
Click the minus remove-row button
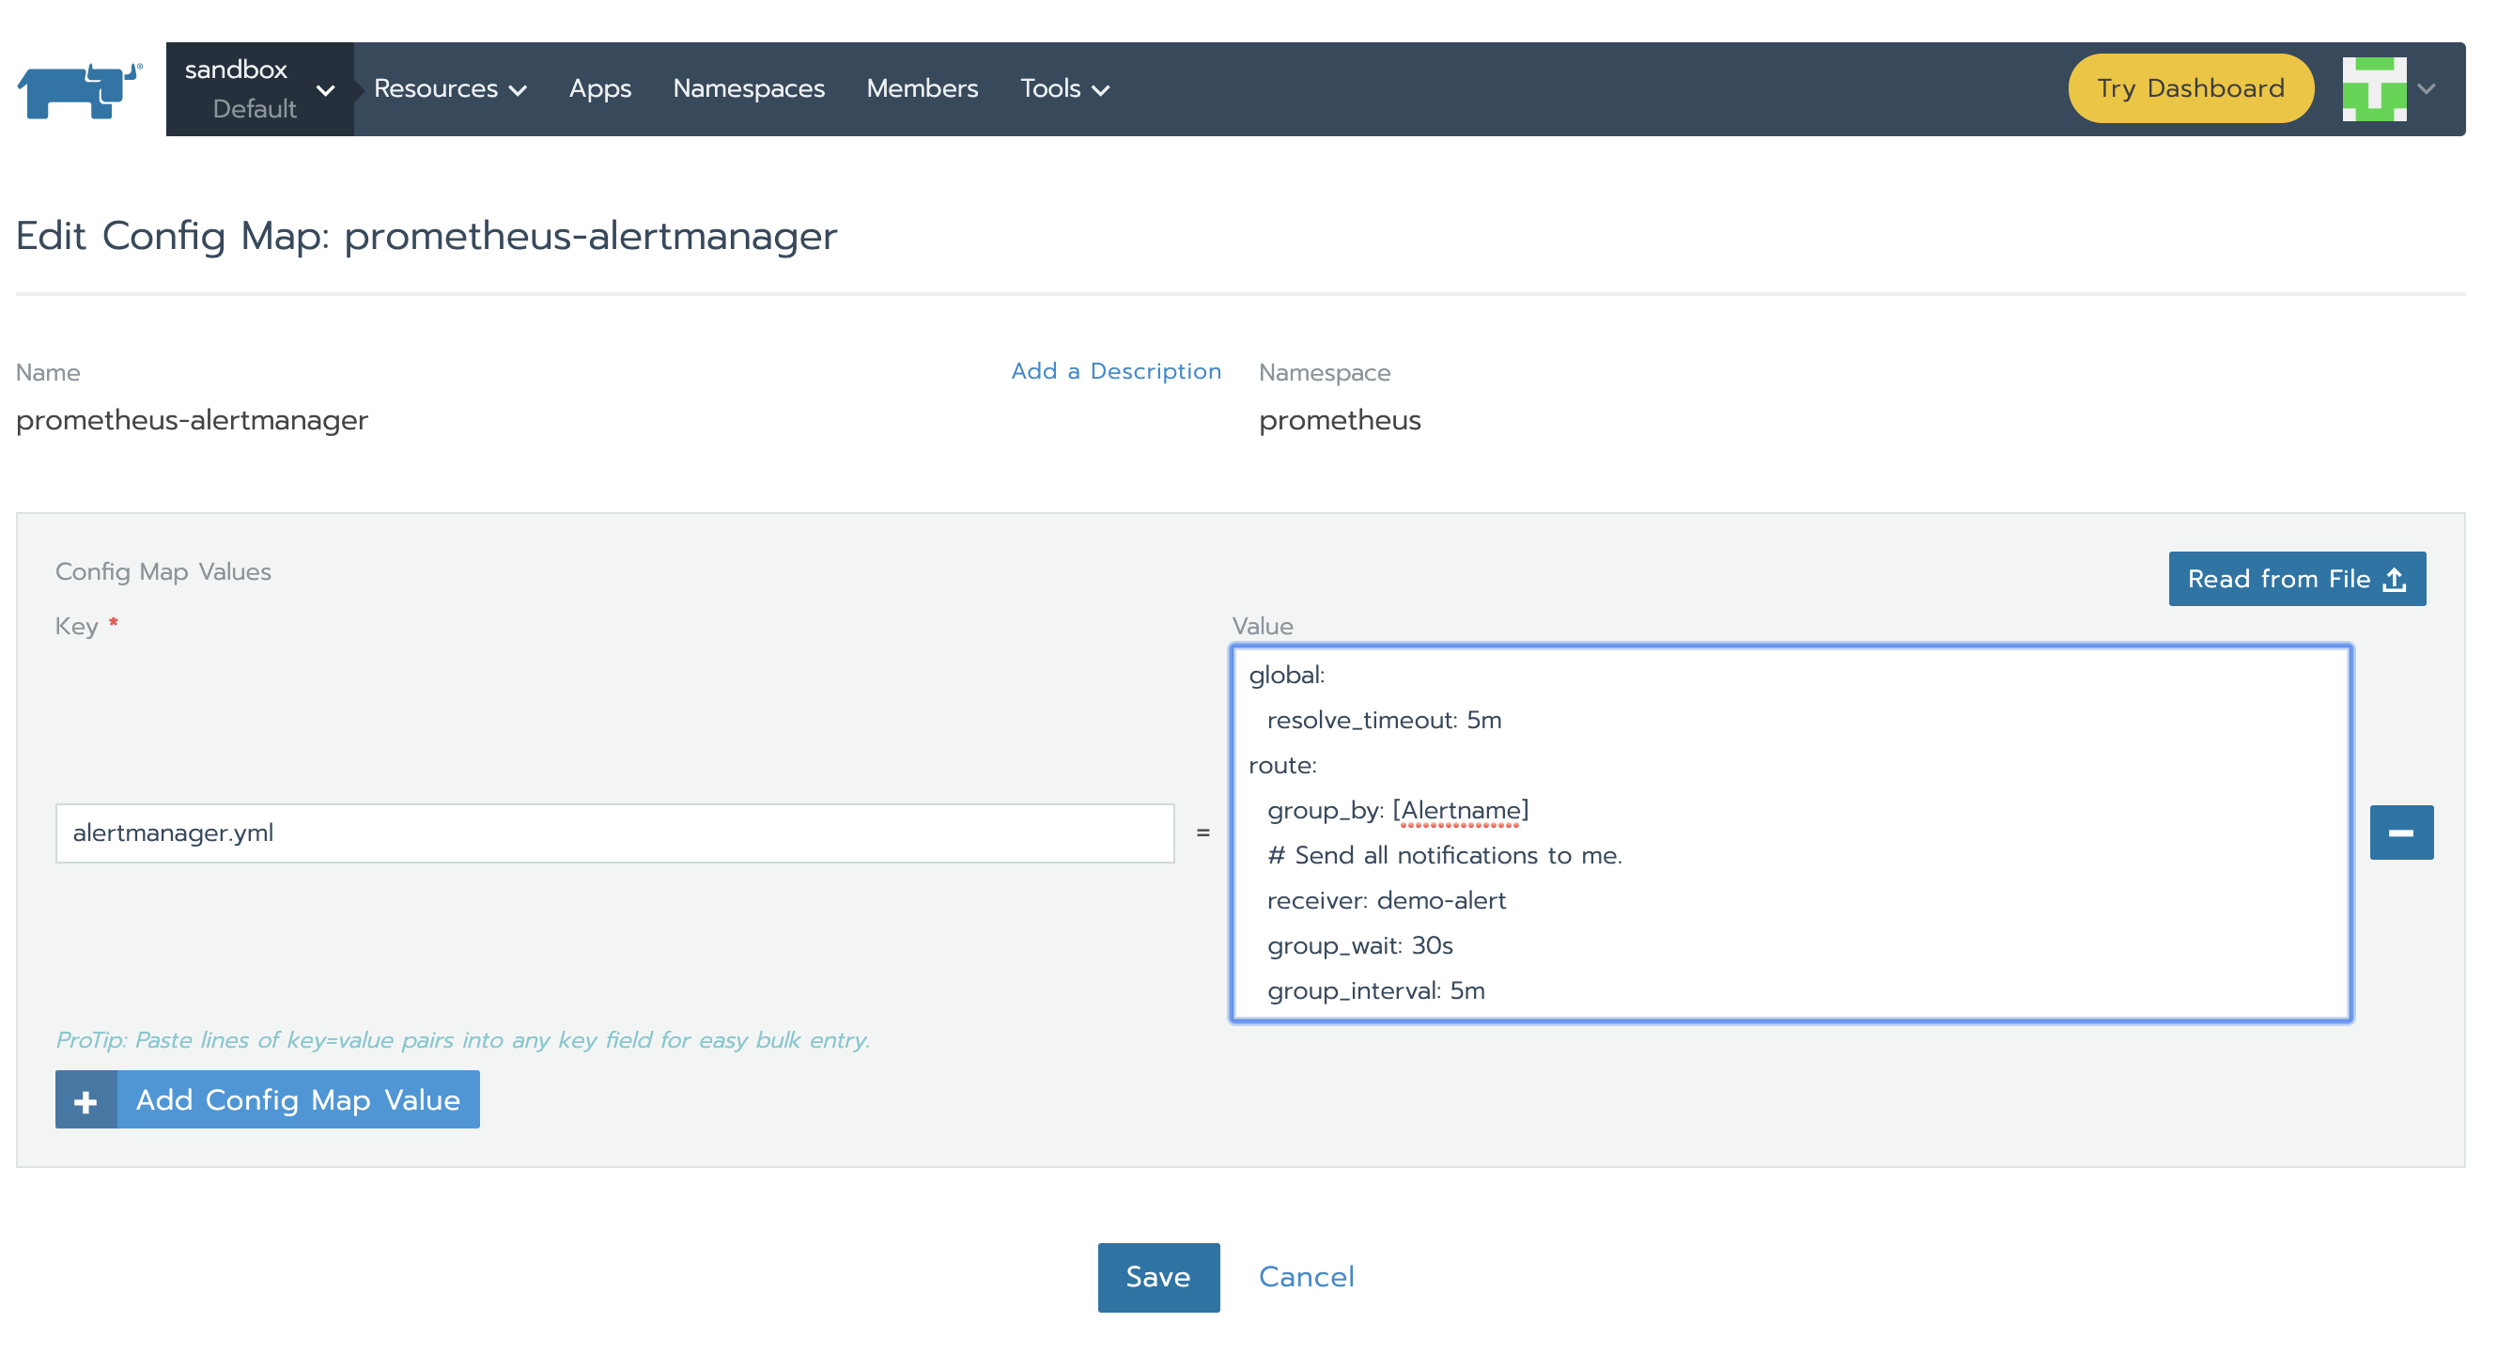(x=2401, y=833)
